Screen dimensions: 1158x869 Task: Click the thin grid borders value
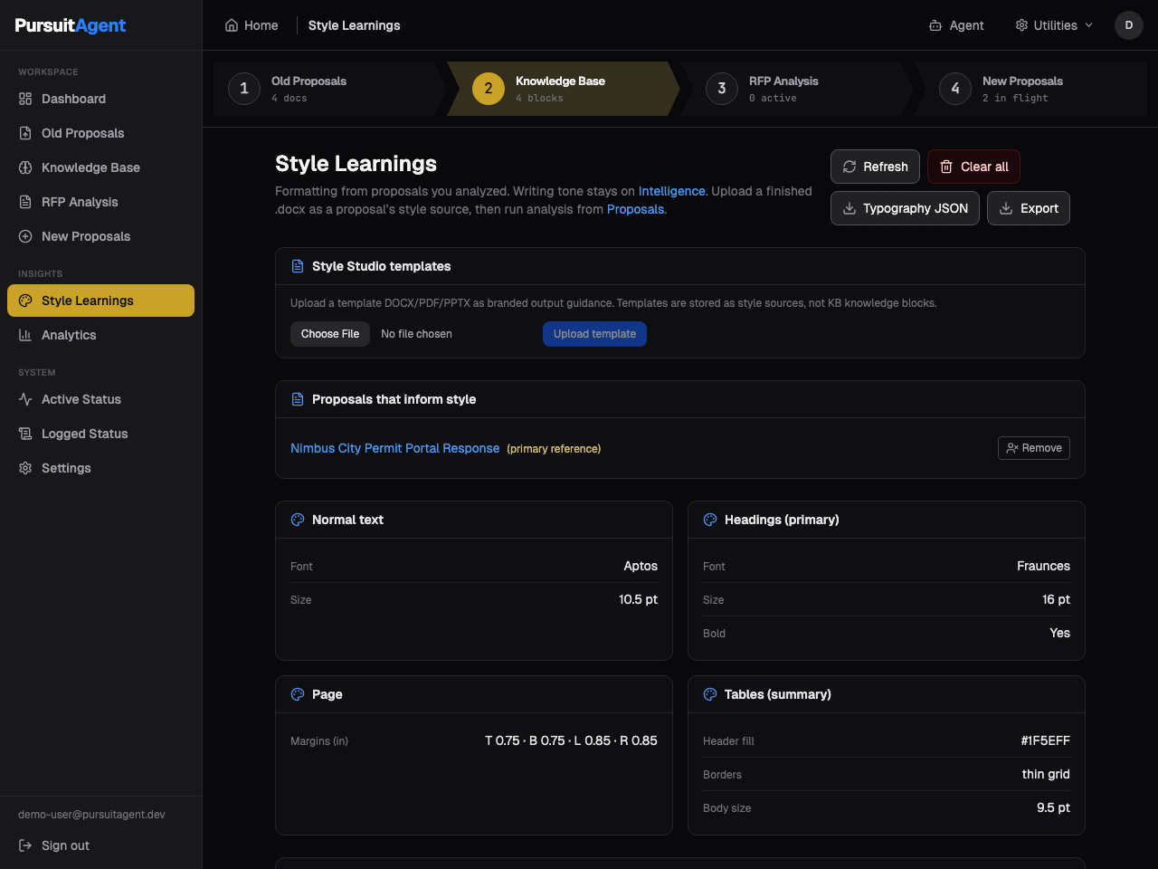(1046, 774)
